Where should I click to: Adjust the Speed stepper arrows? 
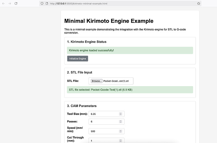click(x=120, y=131)
